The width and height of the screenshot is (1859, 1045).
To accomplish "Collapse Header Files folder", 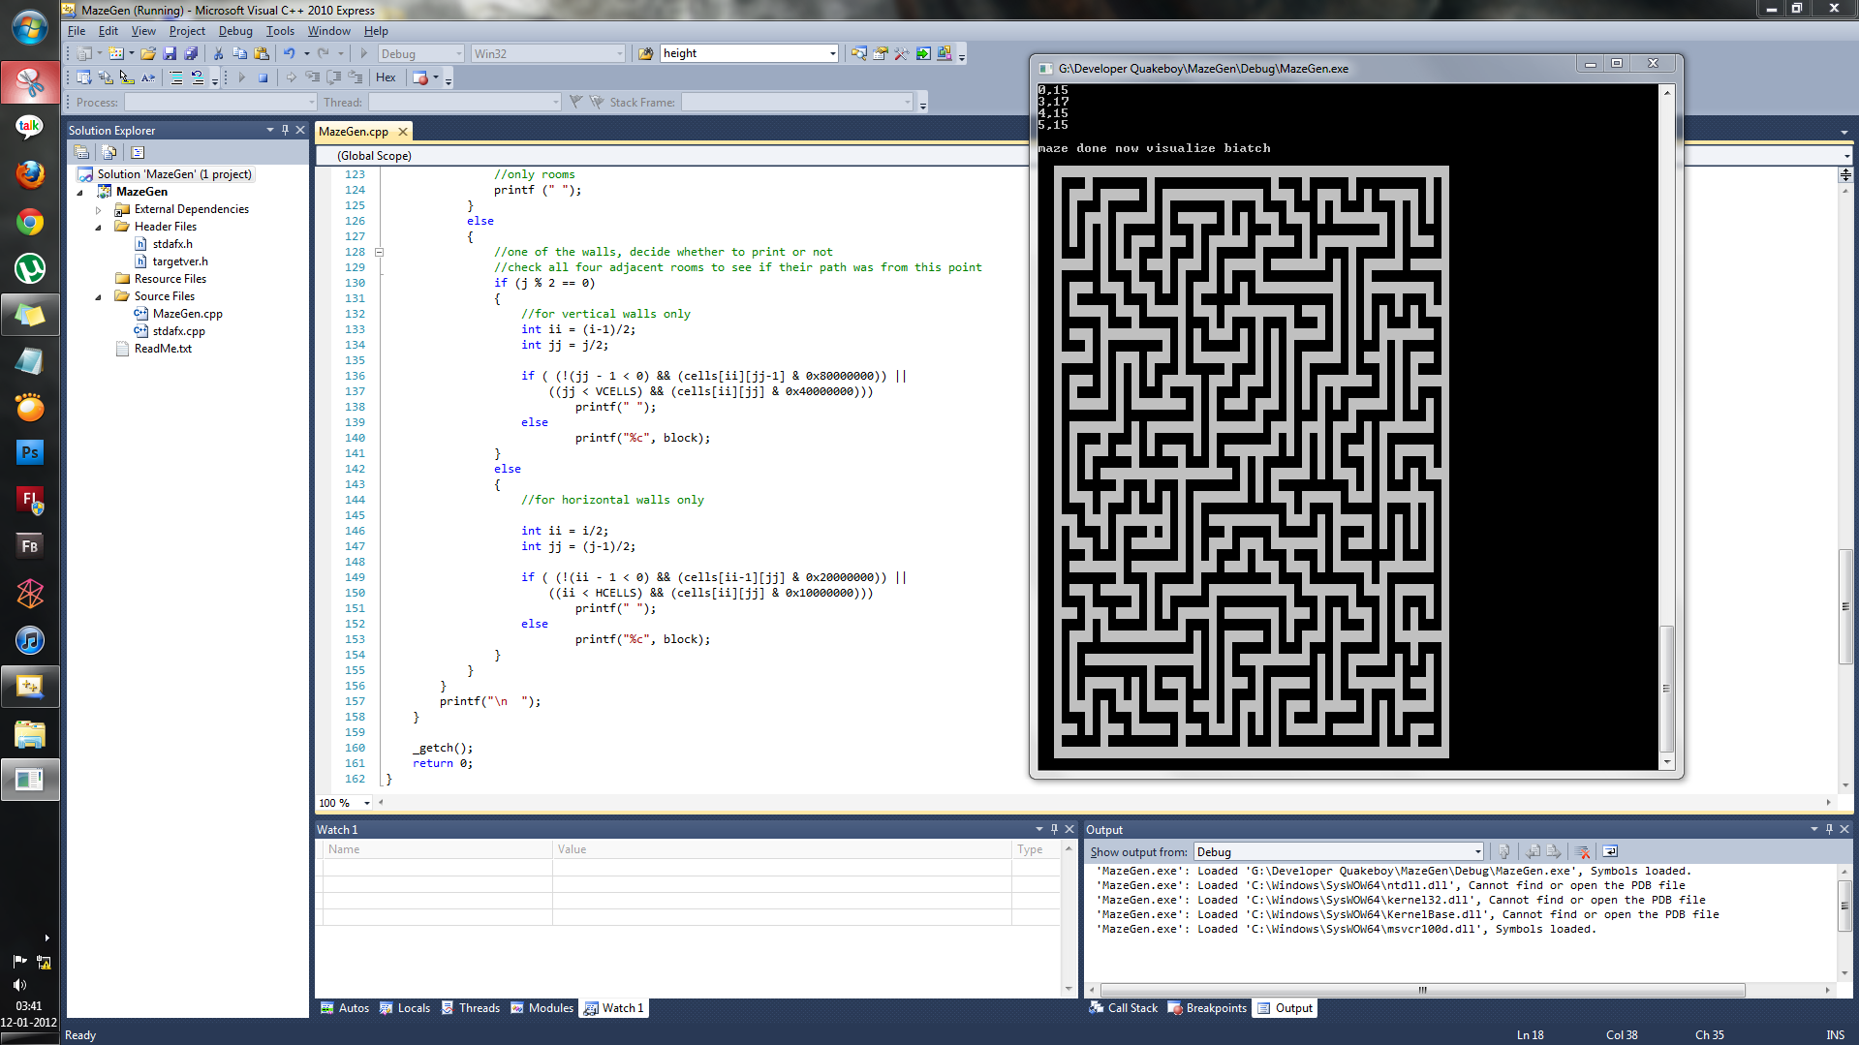I will coord(99,227).
